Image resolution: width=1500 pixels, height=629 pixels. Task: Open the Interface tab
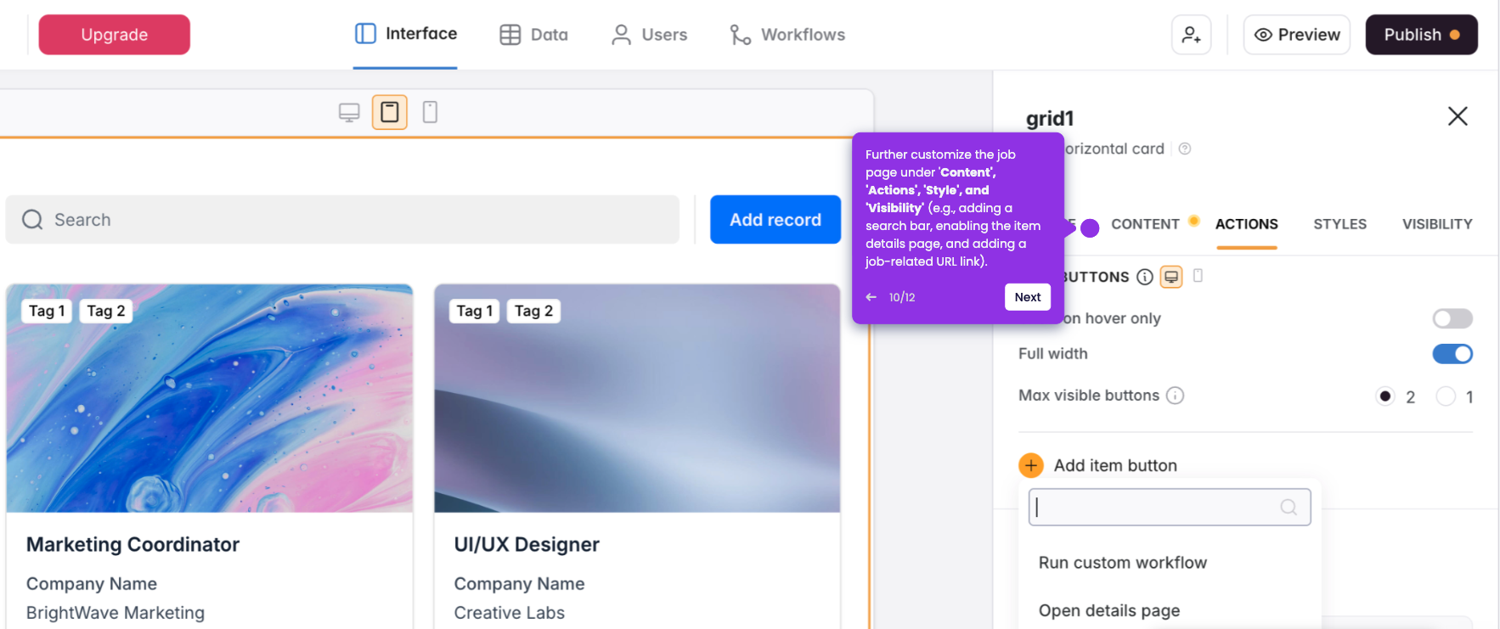[405, 34]
